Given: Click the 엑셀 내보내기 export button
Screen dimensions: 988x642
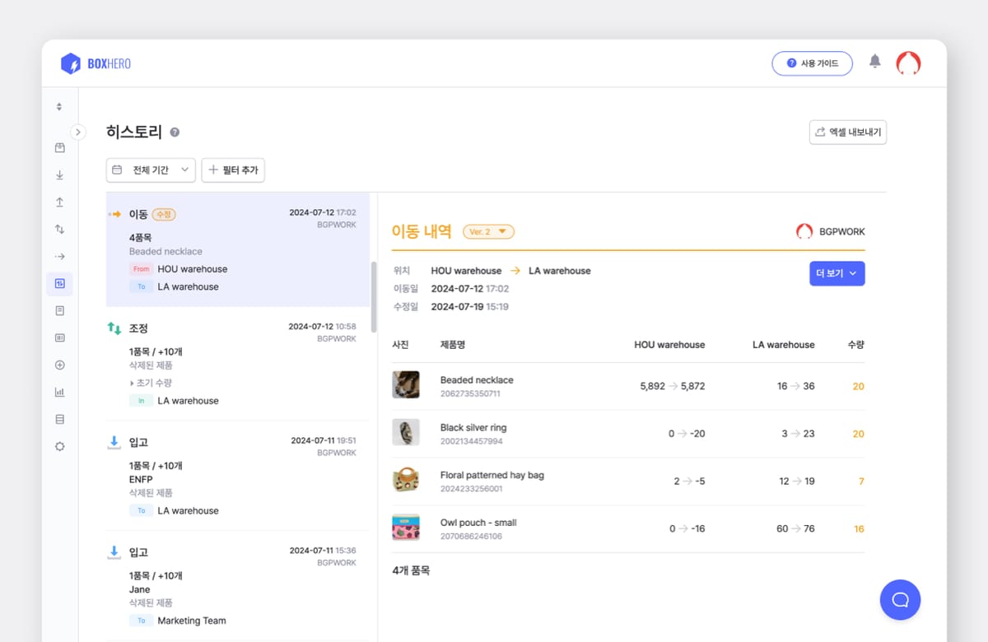Looking at the screenshot, I should (x=847, y=133).
